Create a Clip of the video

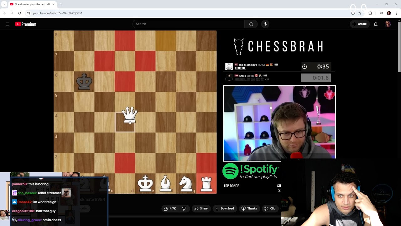tap(270, 208)
